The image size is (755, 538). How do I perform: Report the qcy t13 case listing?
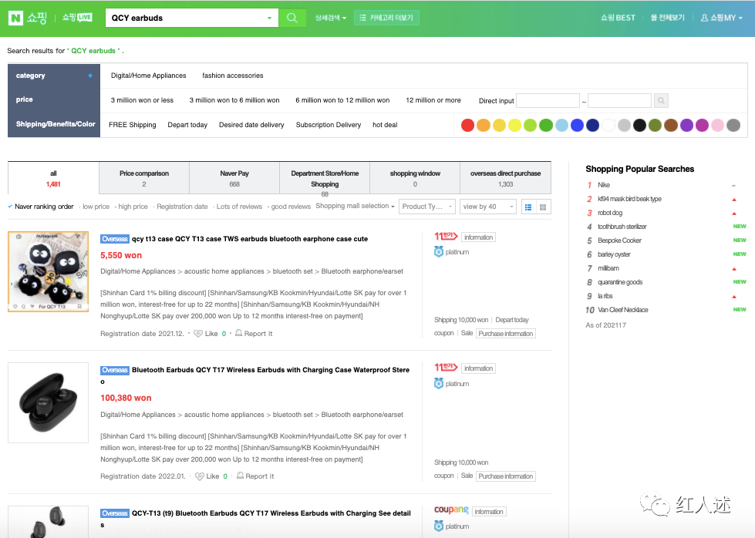pos(254,334)
